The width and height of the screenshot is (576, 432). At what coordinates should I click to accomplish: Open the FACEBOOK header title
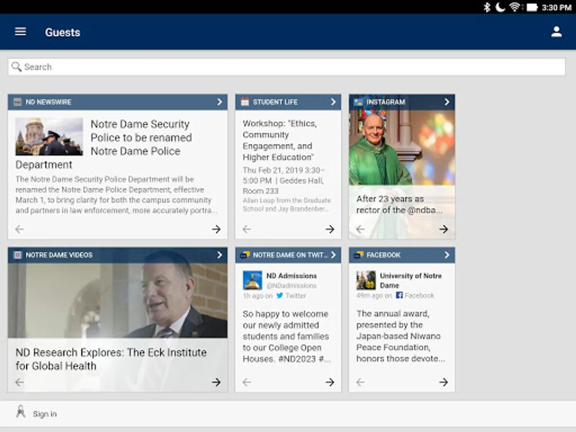click(384, 255)
